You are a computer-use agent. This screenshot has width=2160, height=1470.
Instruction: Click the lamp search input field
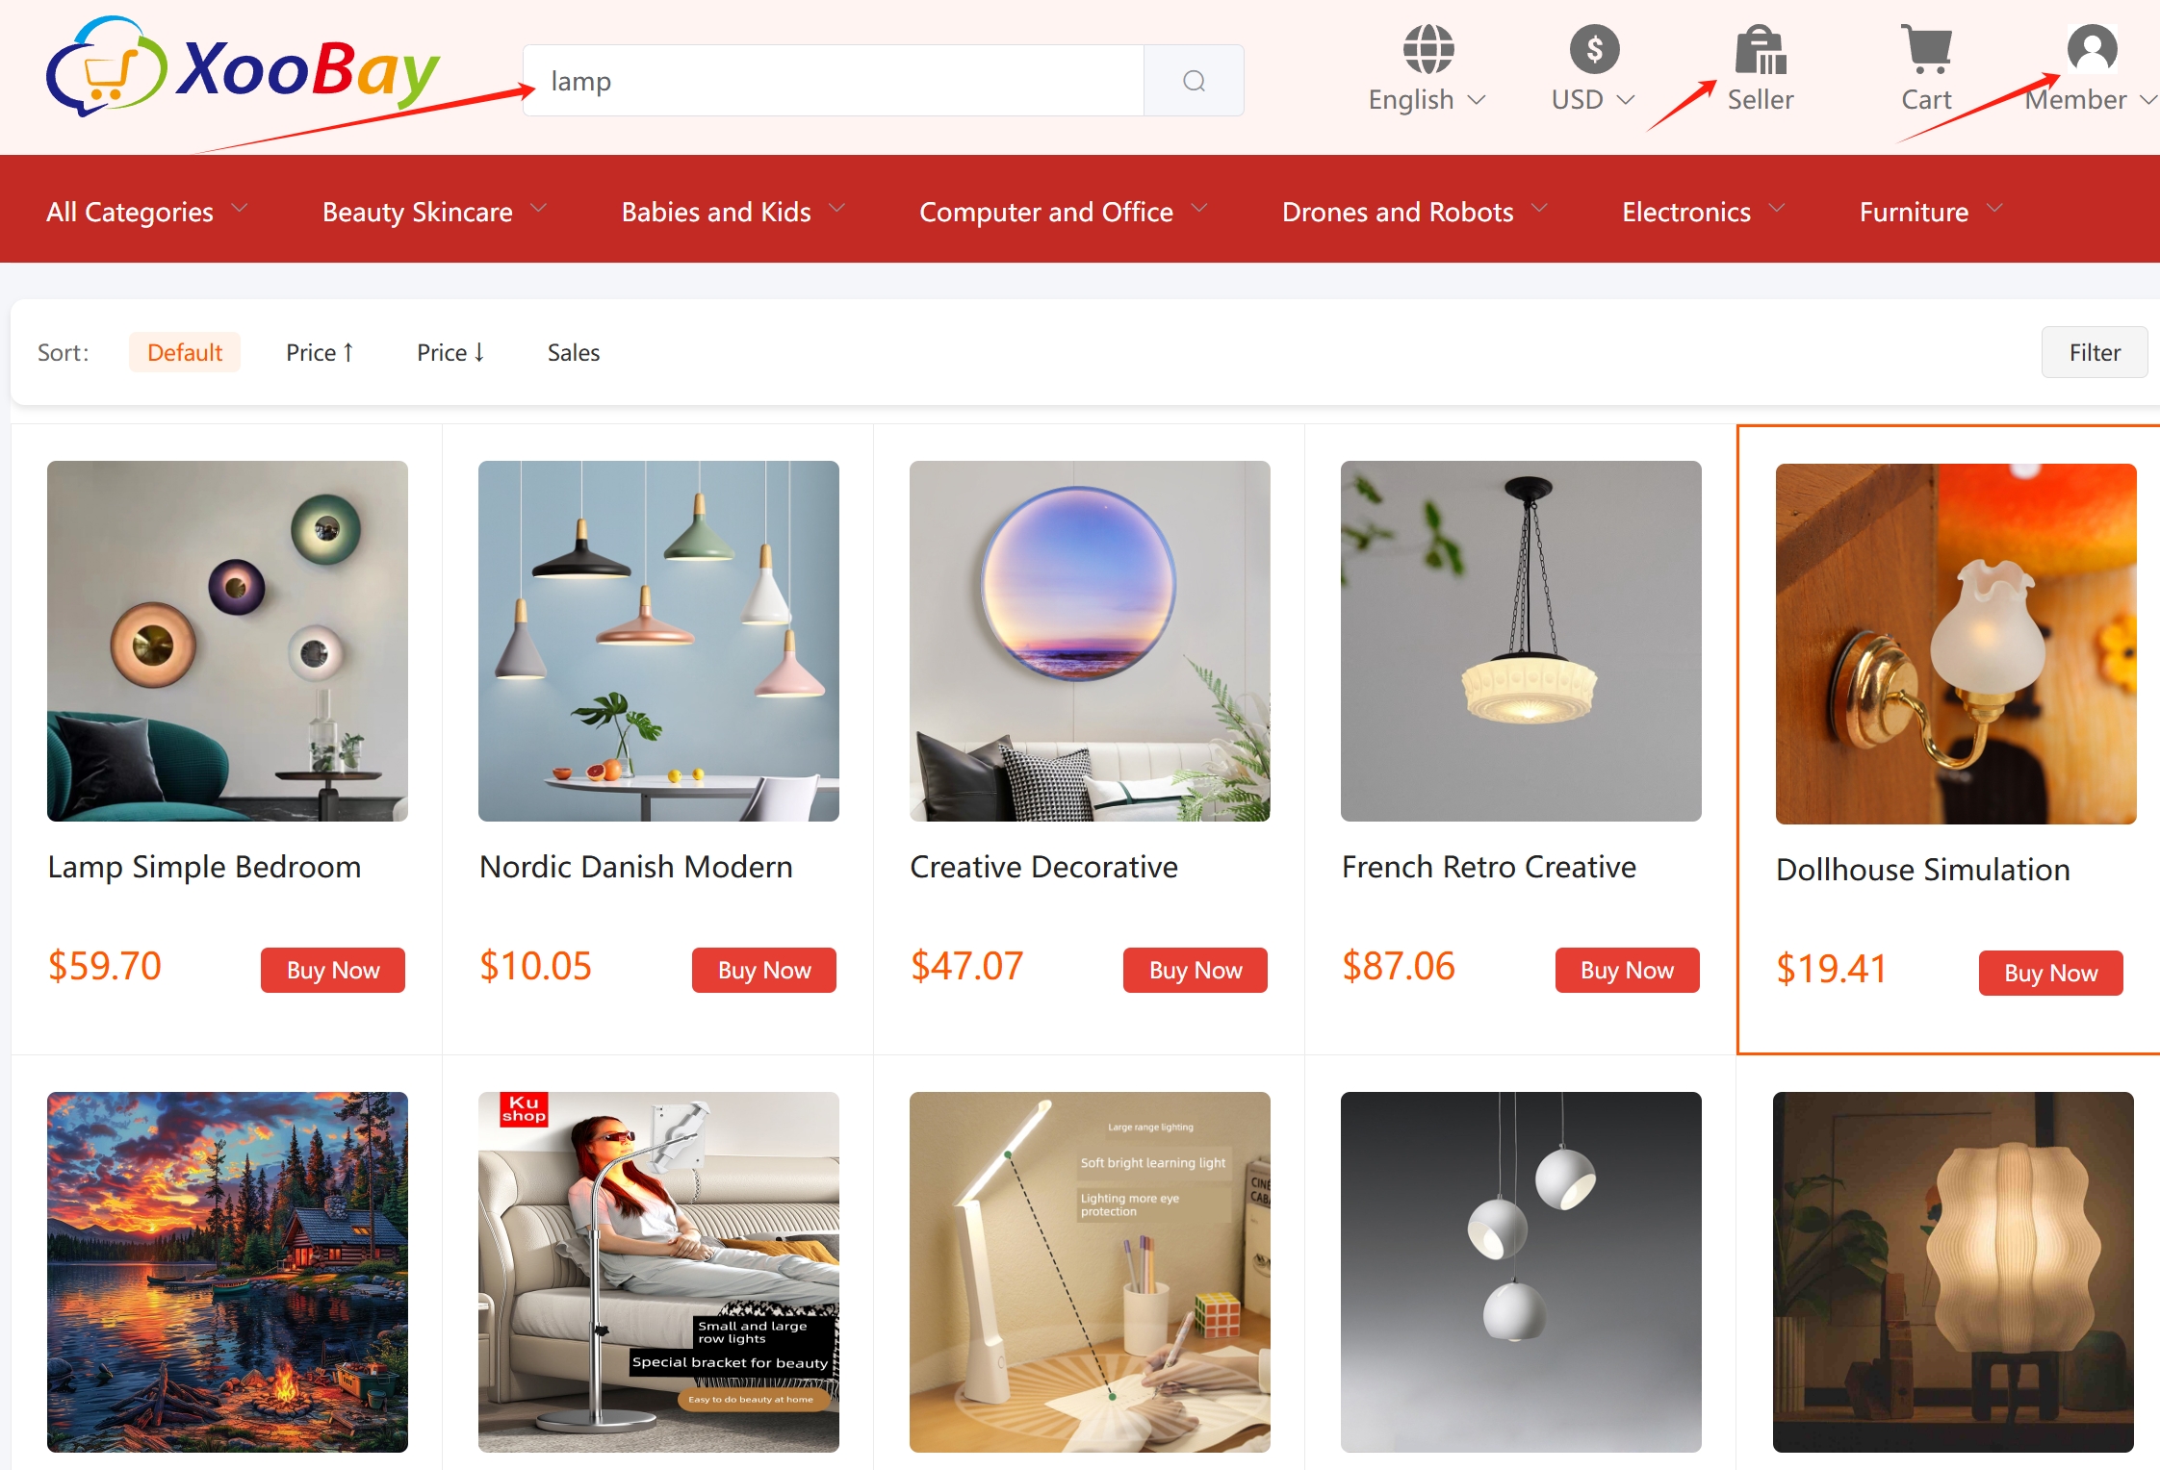834,81
